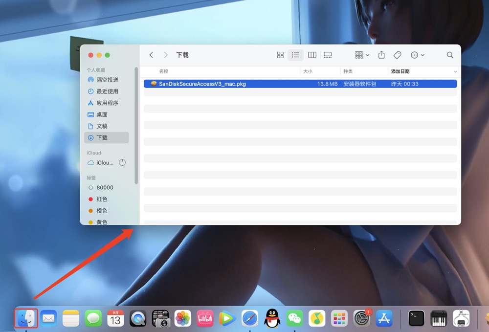Open the more actions ellipsis menu

coord(417,55)
